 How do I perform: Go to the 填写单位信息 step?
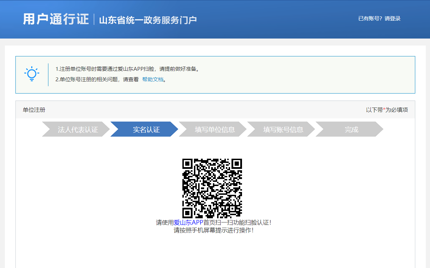pyautogui.click(x=215, y=130)
